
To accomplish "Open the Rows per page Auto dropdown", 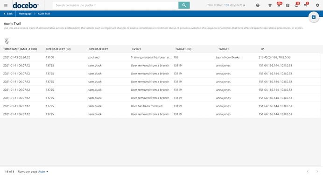I will pos(43,171).
